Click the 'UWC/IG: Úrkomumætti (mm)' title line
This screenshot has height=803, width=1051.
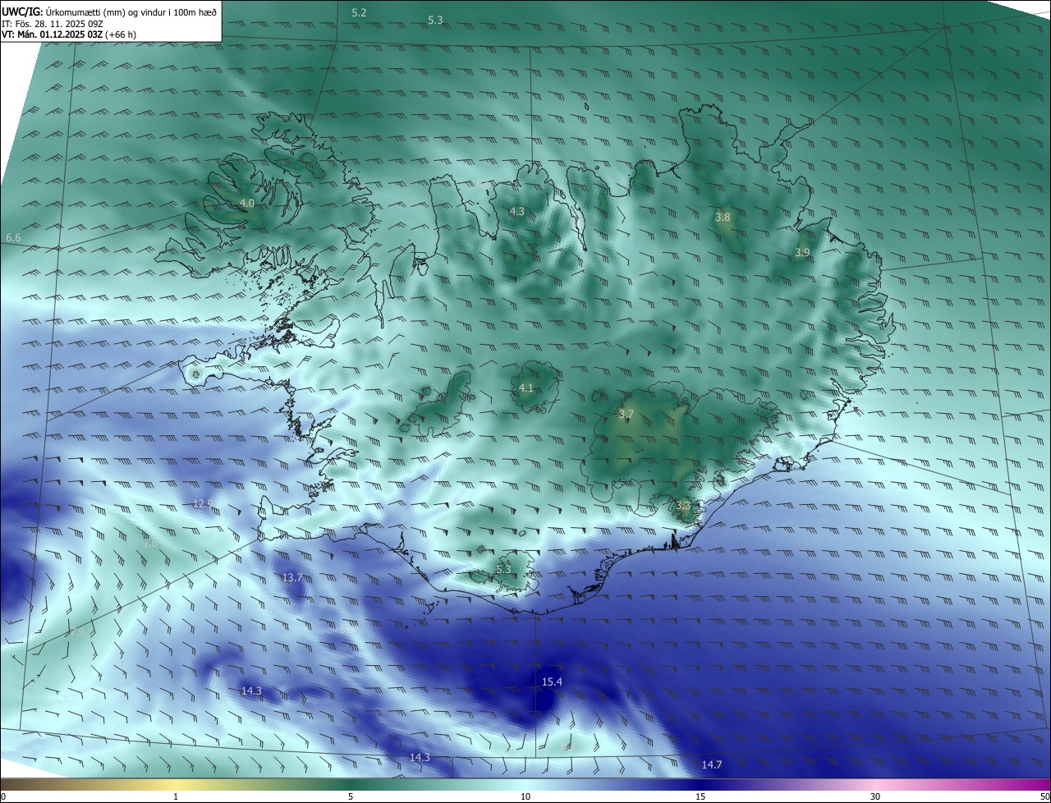(109, 11)
